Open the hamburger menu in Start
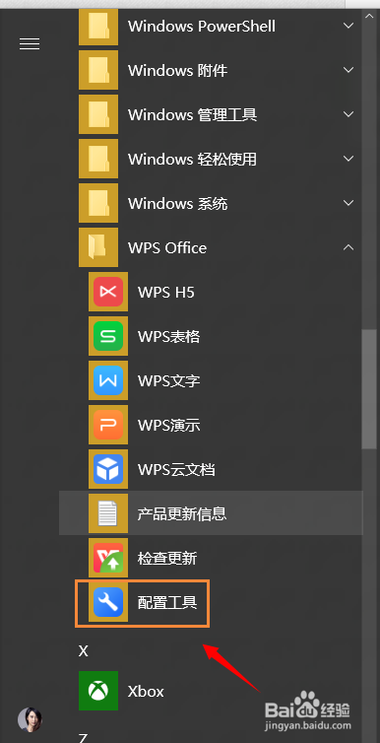This screenshot has height=743, width=380. (x=30, y=44)
